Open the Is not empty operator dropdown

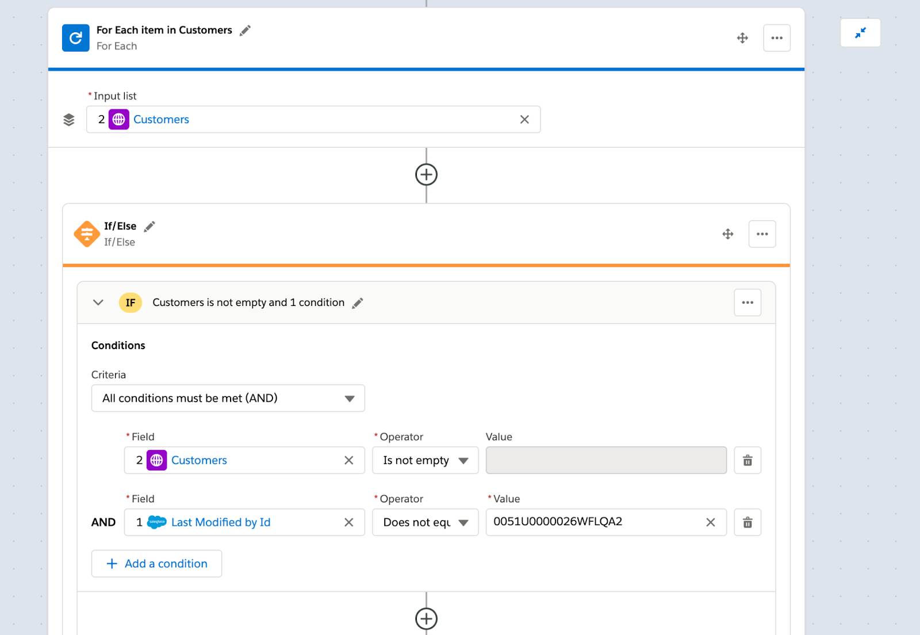(425, 460)
